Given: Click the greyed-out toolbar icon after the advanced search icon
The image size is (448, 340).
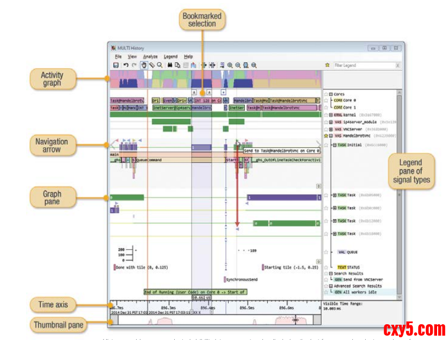Looking at the screenshot, I should pyautogui.click(x=186, y=65).
